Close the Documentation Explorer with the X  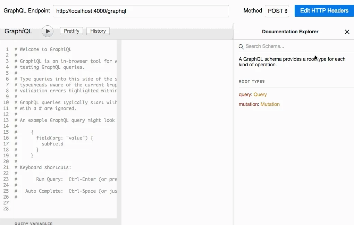pyautogui.click(x=347, y=32)
